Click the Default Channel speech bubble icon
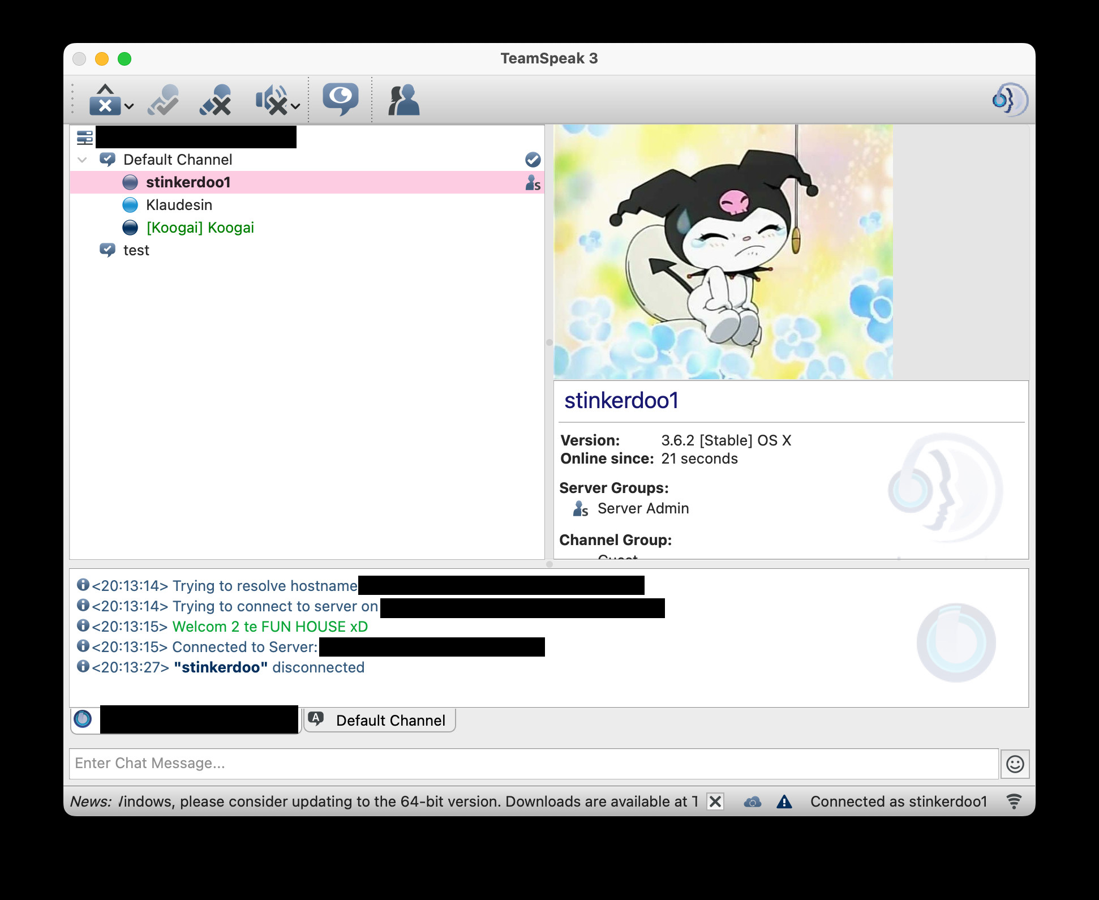 [108, 160]
